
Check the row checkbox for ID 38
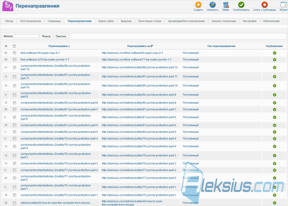[x=14, y=203]
